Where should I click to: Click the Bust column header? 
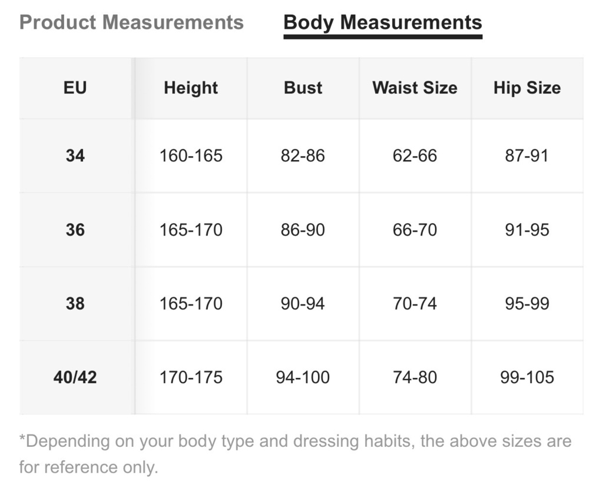(303, 88)
